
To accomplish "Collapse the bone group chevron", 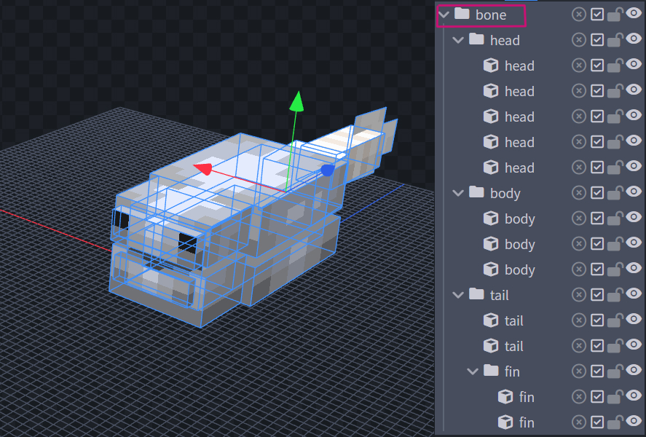I will click(x=444, y=15).
